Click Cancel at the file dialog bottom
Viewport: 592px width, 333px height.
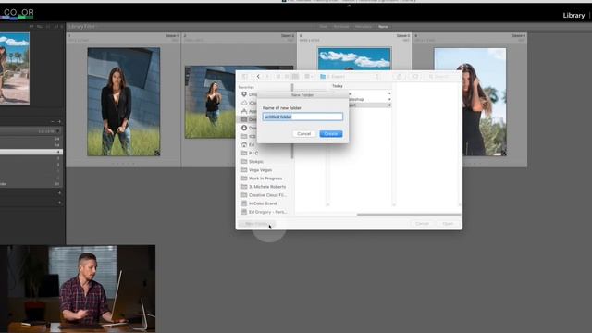pos(422,224)
